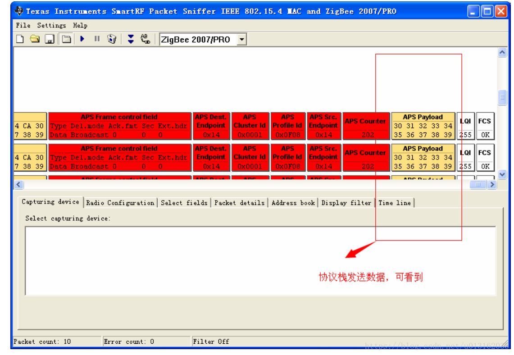Pause the packet capture
Screen dimensions: 514x355
point(97,39)
